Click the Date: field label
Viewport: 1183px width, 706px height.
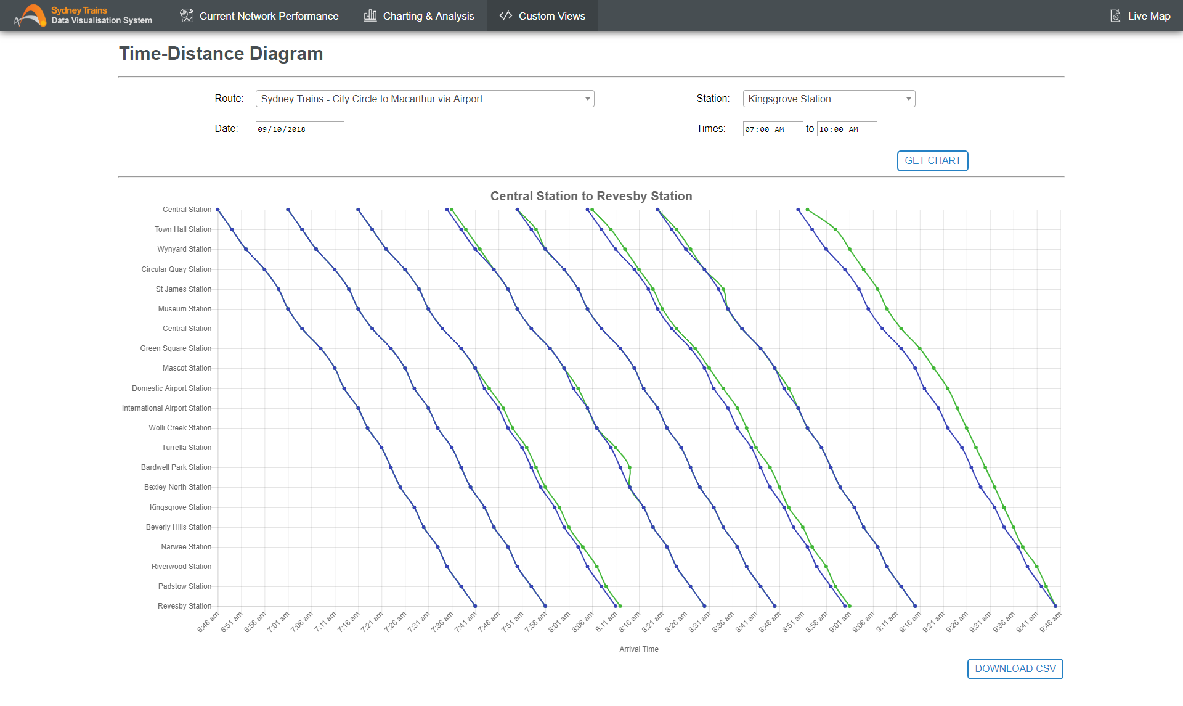click(x=226, y=129)
